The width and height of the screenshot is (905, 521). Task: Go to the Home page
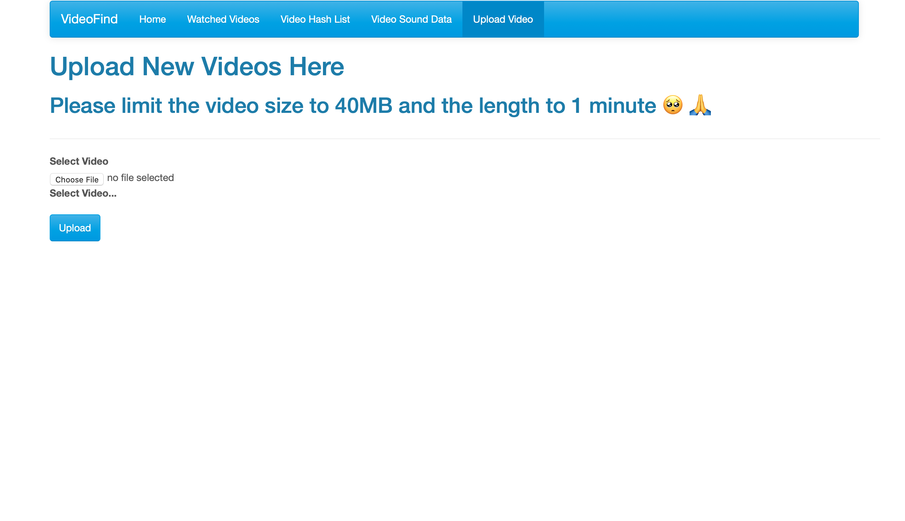(152, 19)
